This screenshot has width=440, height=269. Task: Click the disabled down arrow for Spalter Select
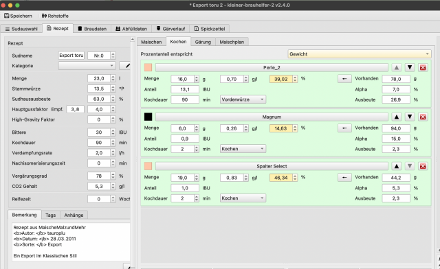[410, 166]
